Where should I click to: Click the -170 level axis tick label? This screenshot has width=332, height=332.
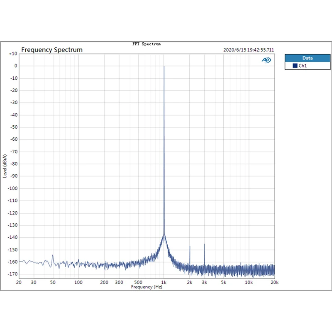click(12, 274)
